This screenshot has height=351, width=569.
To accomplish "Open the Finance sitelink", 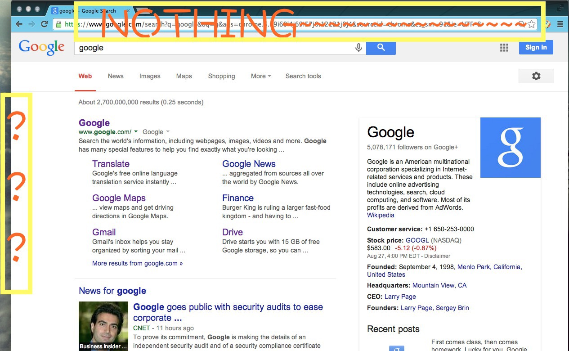I will (x=238, y=198).
